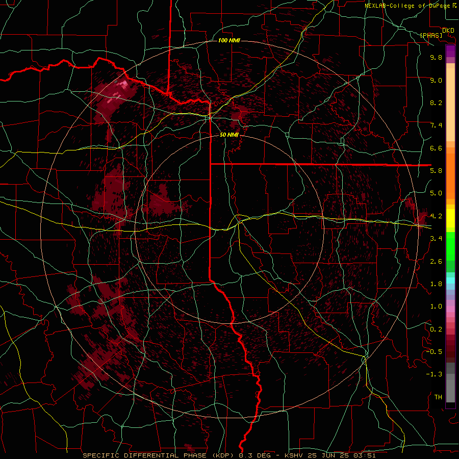The image size is (459, 459).
Task: Select the bright green color bar segment
Action: [450, 246]
